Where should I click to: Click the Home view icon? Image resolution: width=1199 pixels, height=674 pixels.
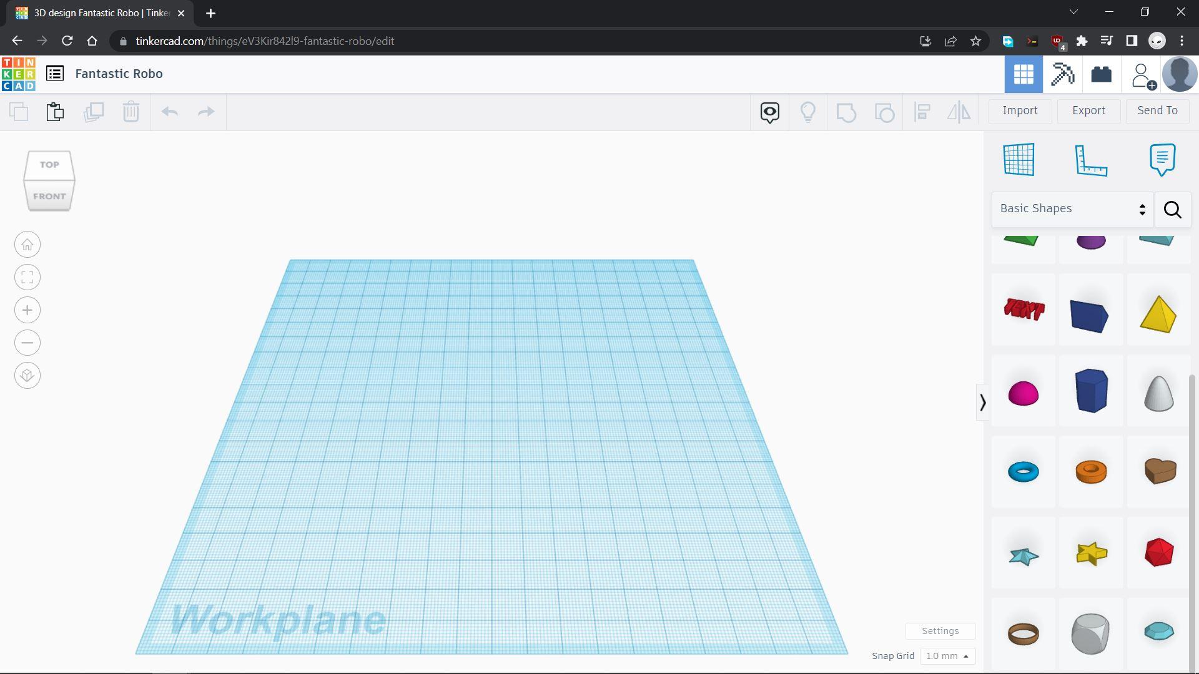tap(27, 245)
